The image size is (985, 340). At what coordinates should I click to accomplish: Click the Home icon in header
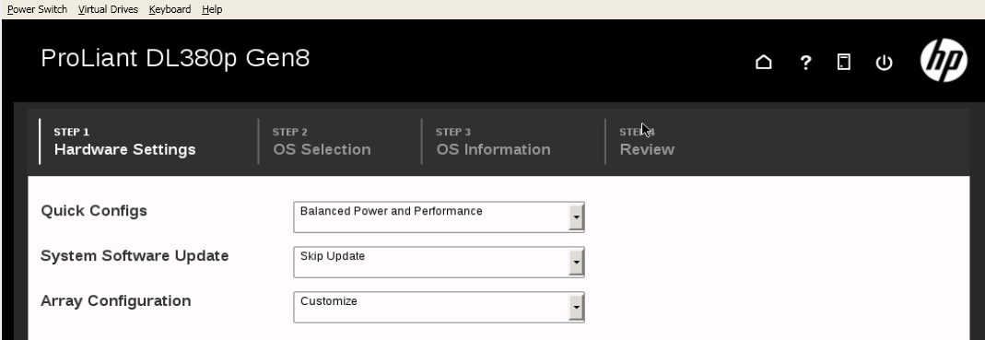pos(763,62)
